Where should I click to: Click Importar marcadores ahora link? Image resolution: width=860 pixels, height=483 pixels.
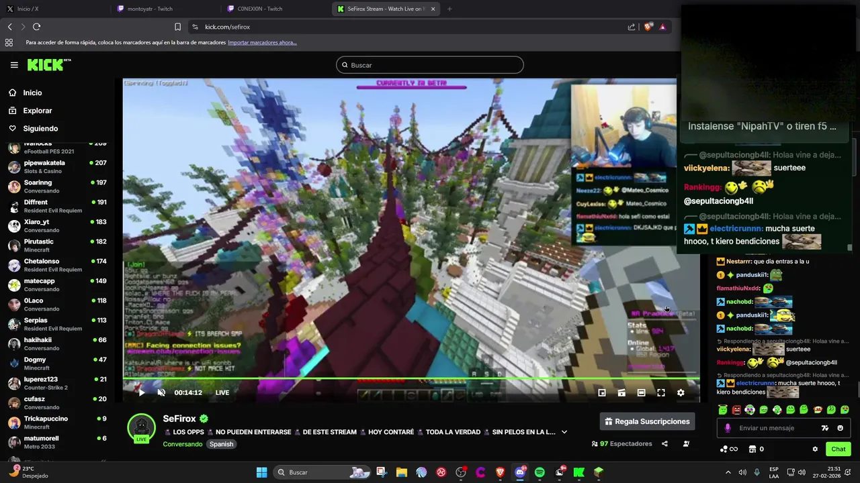(x=262, y=42)
